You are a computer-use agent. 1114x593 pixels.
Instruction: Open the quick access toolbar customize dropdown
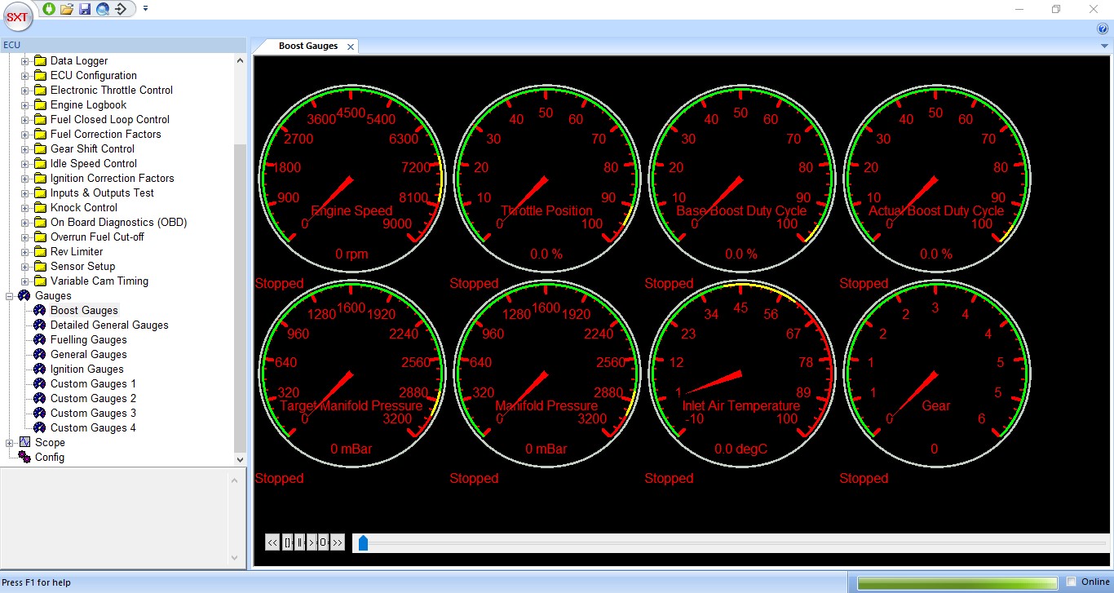click(145, 9)
